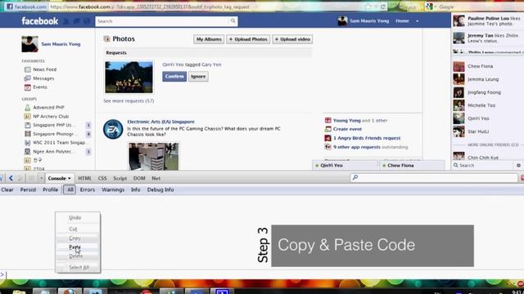Switch to the HTML panel tab
Viewport: 524px width, 294px height.
(x=84, y=178)
